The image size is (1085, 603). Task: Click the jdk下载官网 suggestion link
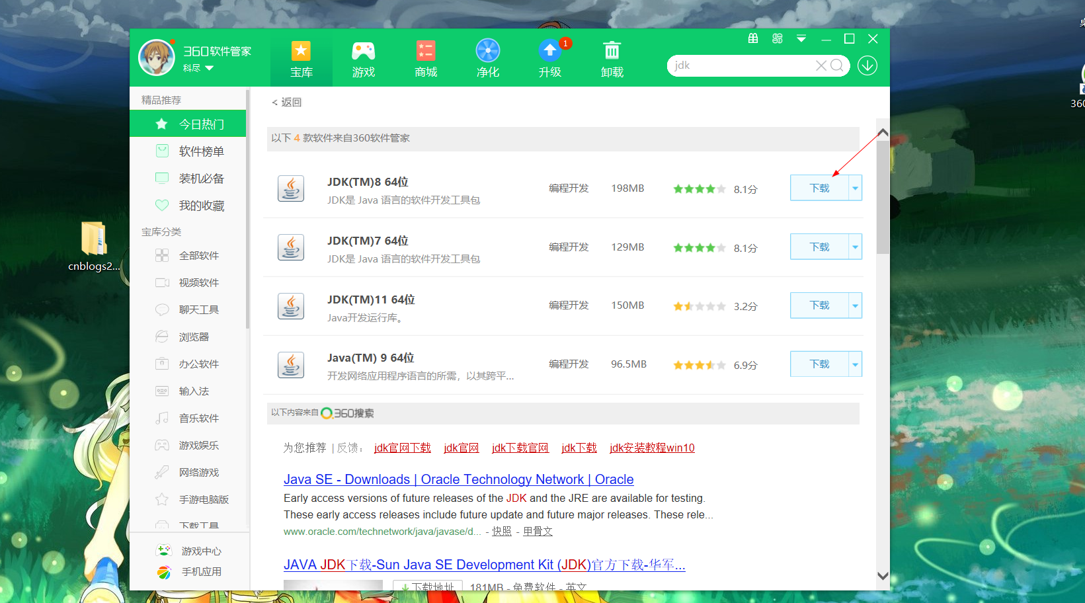point(520,448)
